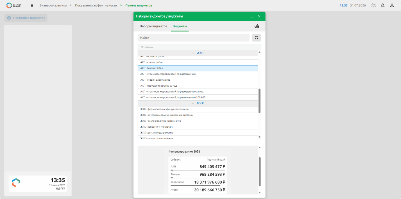Focus the Найти search field
Image resolution: width=401 pixels, height=199 pixels.
pos(194,38)
